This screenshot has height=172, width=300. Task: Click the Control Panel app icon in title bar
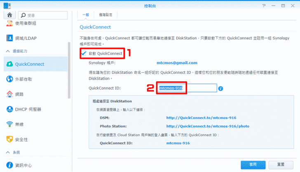coord(7,6)
